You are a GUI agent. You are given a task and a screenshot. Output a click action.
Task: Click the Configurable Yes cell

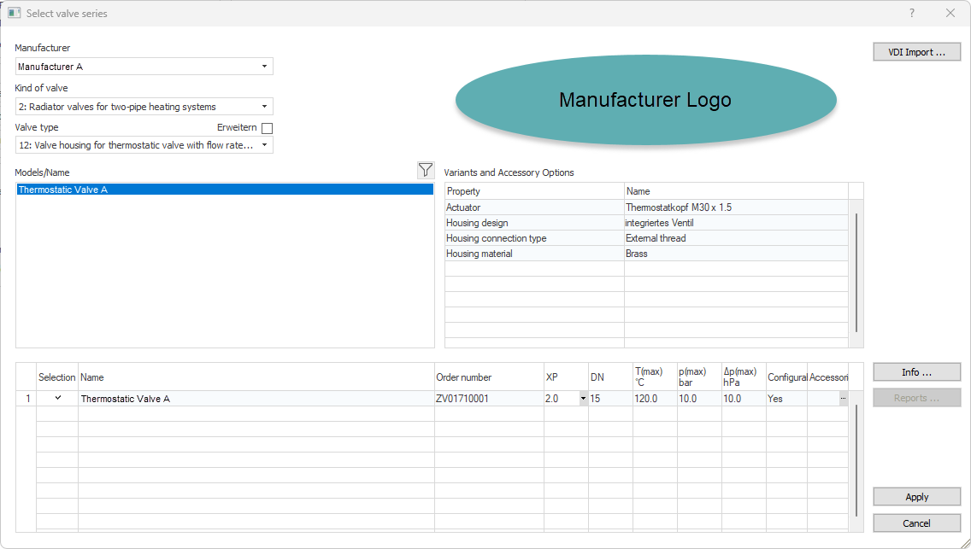786,399
